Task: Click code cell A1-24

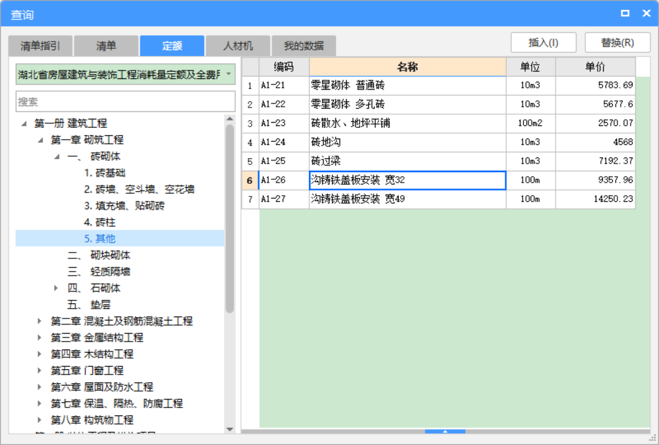Action: point(283,142)
